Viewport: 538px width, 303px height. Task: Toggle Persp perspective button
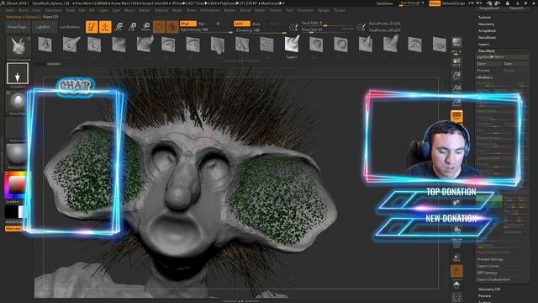pos(456,116)
